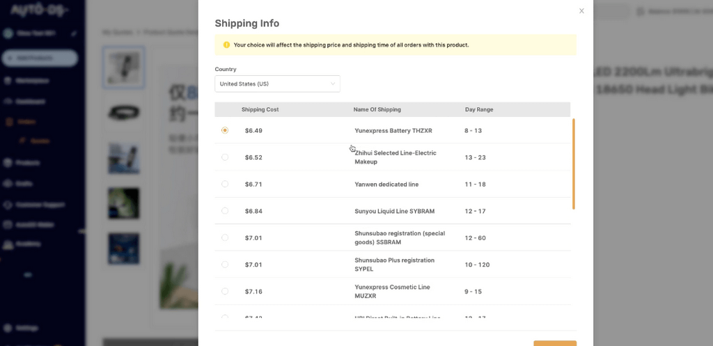Image resolution: width=713 pixels, height=346 pixels.
Task: Click the 11 - 18 day range
Action: pos(475,184)
